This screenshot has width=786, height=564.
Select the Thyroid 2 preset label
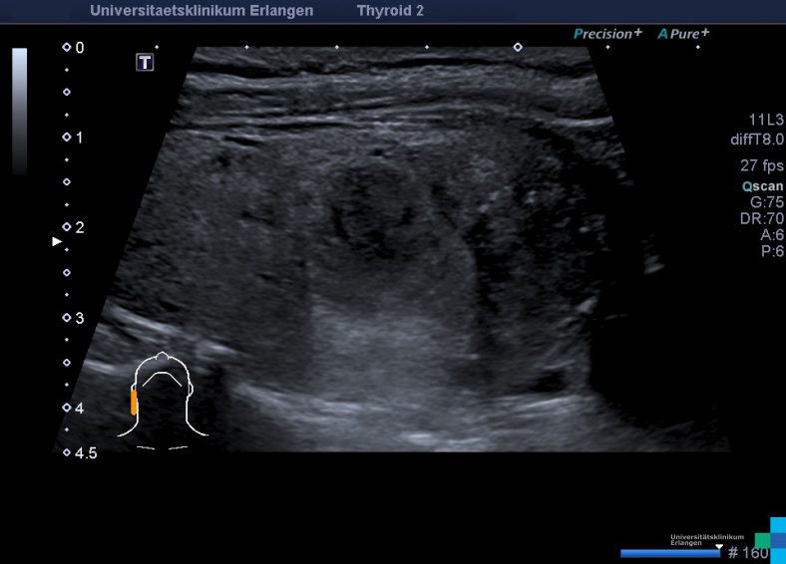point(390,11)
